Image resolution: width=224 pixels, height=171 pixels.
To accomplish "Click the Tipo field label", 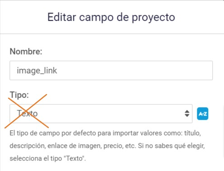I will pyautogui.click(x=19, y=95).
